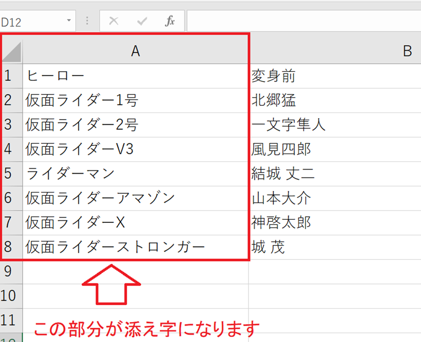This screenshot has height=342, width=421.
Task: Click the Cancel X icon in formula bar
Action: pyautogui.click(x=114, y=21)
